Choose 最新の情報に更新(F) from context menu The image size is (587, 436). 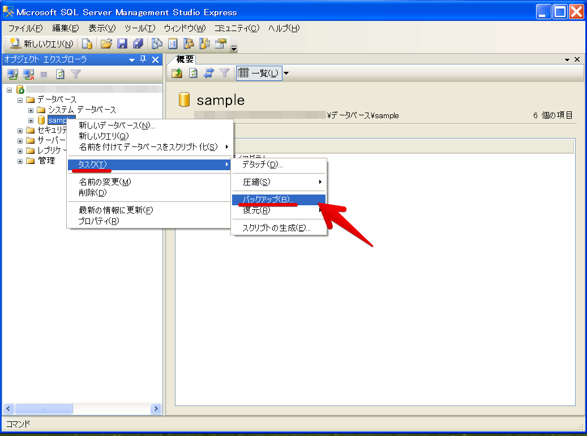click(149, 210)
